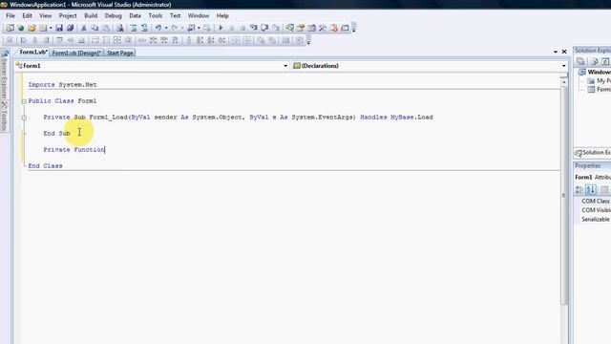Open the Navigate Backward dropdown arrow

click(199, 28)
